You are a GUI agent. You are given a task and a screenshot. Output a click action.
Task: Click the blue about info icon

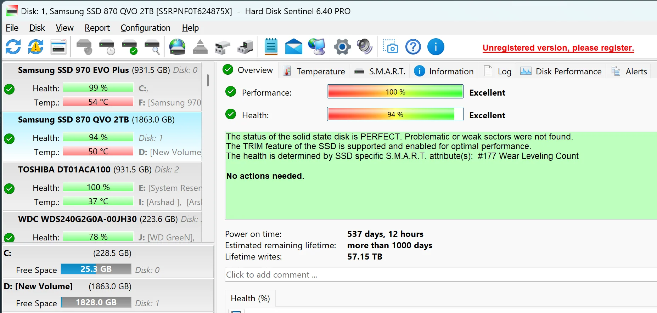click(436, 47)
